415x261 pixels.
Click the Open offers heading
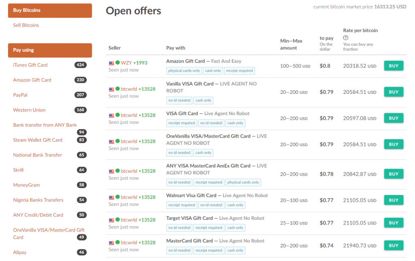133,11
